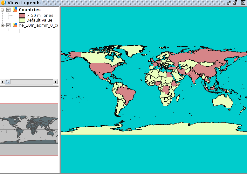This screenshot has height=174, width=247.
Task: Minimize the Legends view window
Action: click(x=229, y=3)
